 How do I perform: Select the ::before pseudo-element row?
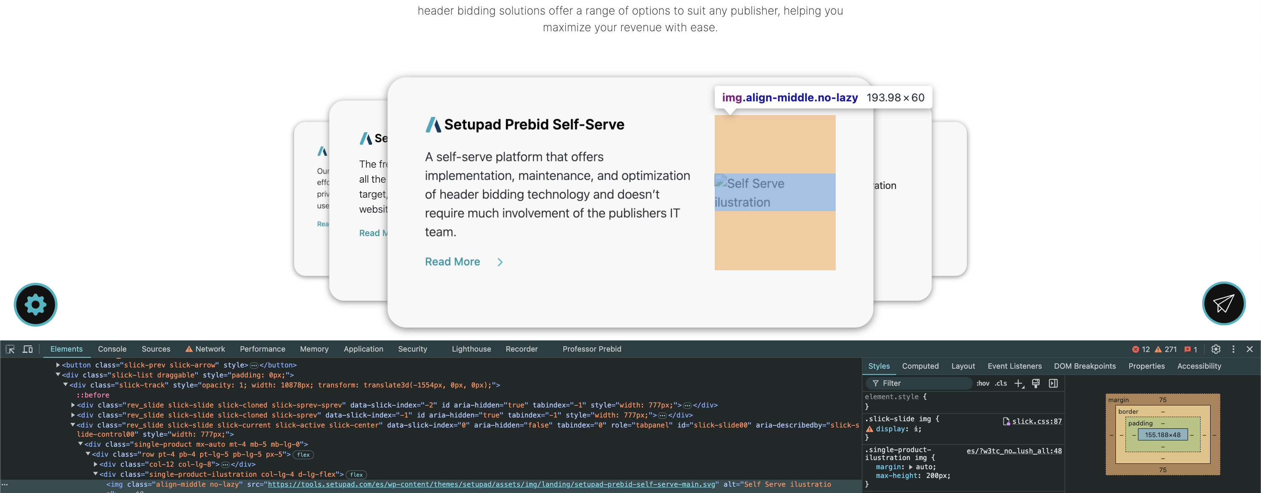(x=93, y=395)
